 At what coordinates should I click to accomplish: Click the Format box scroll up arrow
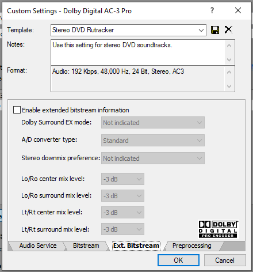pos(229,72)
